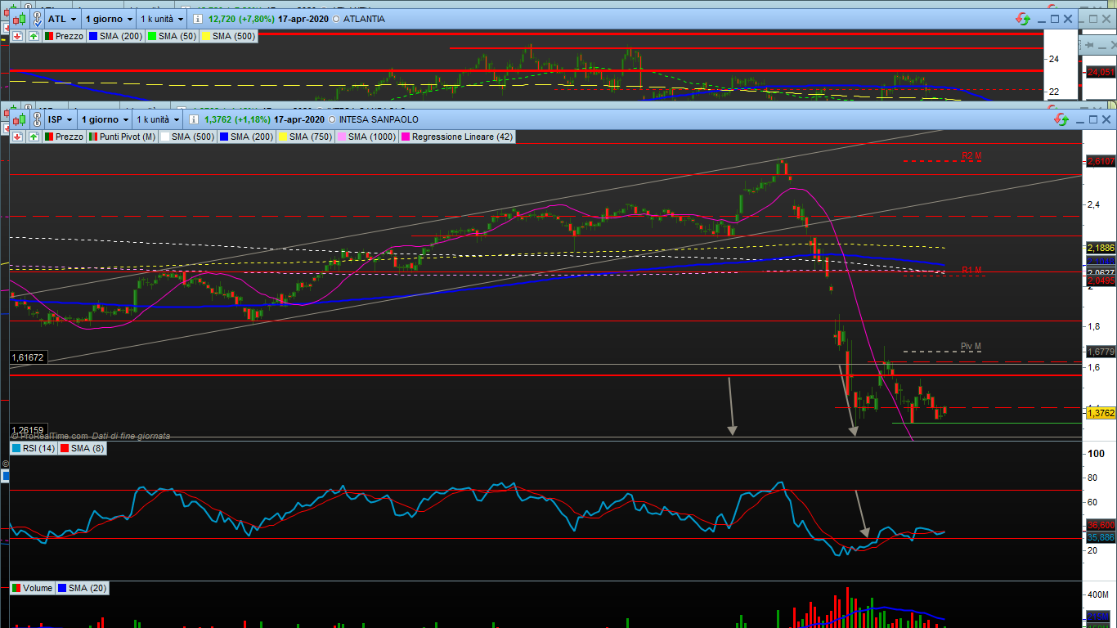Screen dimensions: 1117x628
Task: Click the chain link icon in ATL window
Action: tap(37, 18)
